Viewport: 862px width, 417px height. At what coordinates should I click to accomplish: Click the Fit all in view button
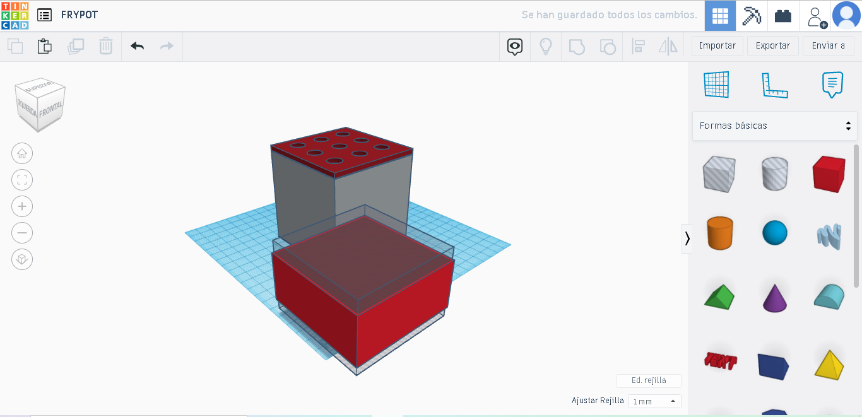22,180
